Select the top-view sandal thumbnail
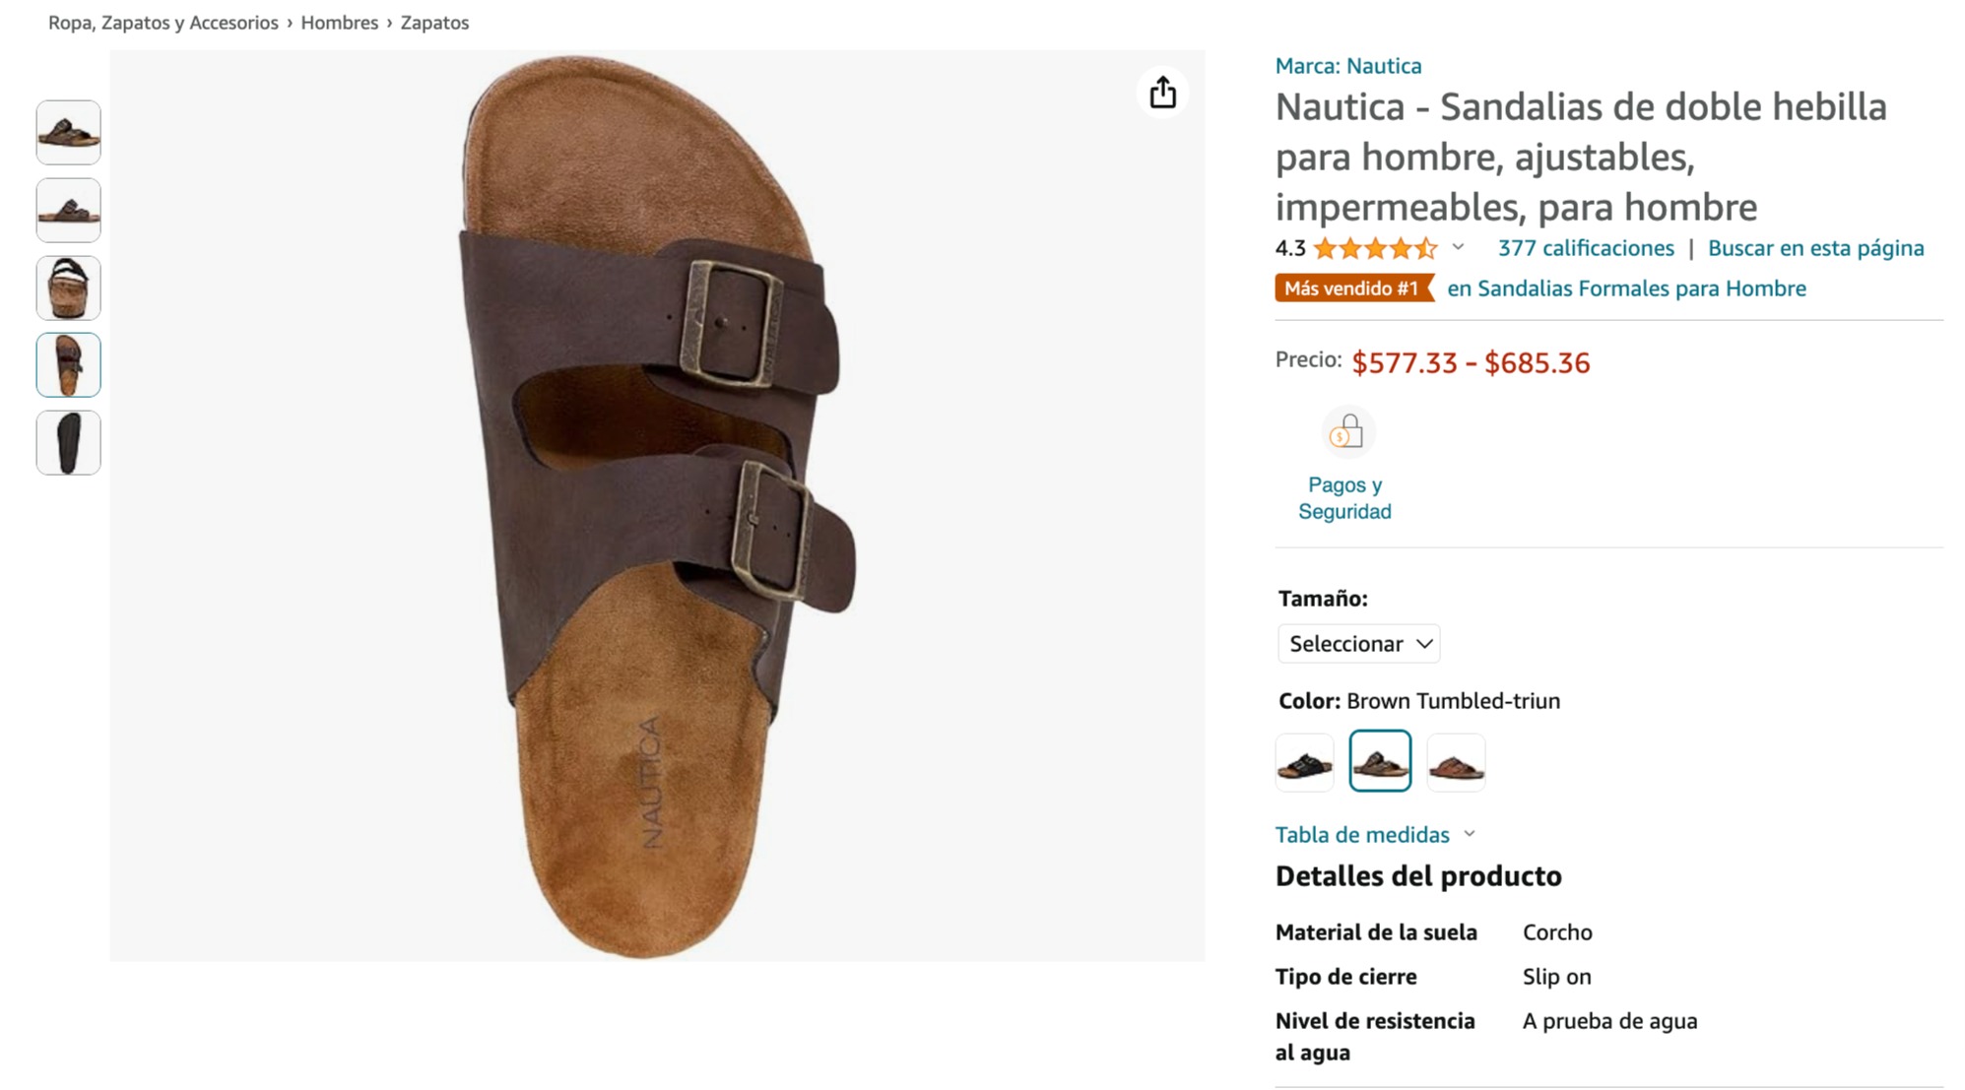 tap(69, 365)
